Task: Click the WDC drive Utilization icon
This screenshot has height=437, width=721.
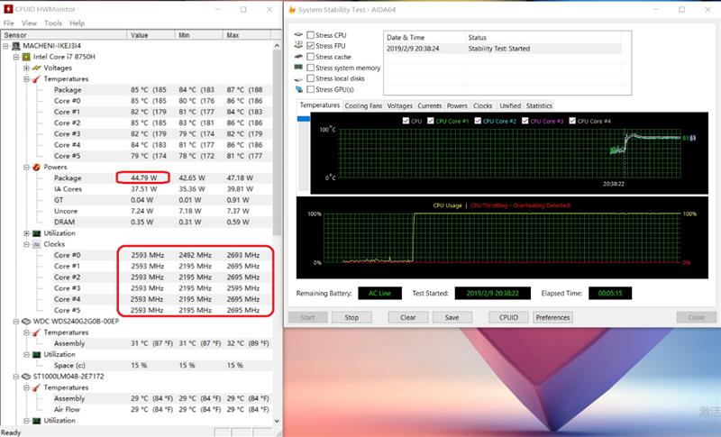Action: [x=36, y=354]
